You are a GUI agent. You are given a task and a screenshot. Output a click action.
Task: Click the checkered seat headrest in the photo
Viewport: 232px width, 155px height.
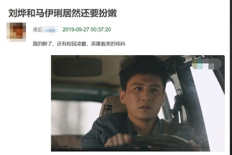(113, 105)
